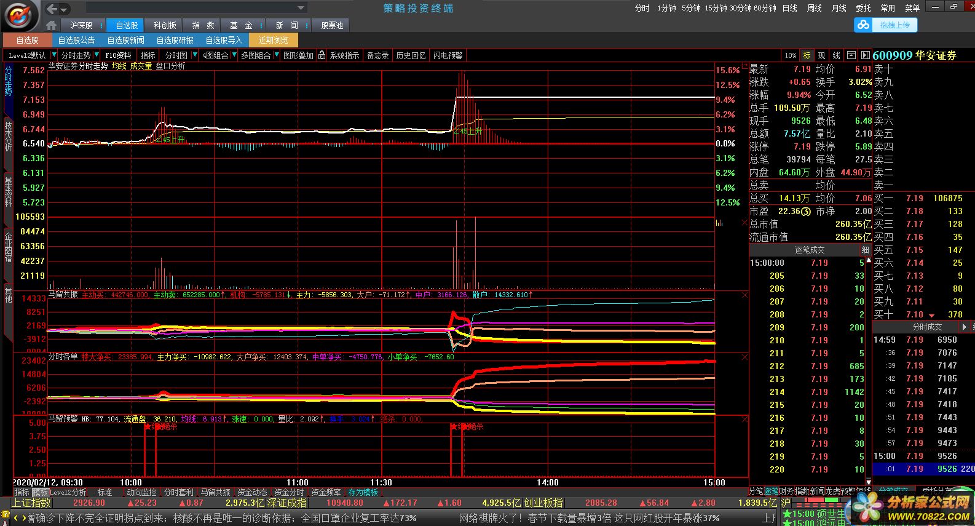Go back with the left arrow button
The height and width of the screenshot is (526, 975).
point(52,9)
